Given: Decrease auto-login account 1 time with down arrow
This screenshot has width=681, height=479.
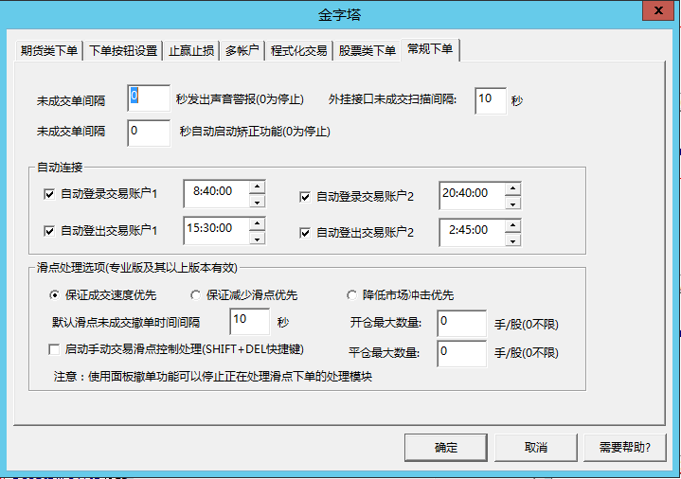Looking at the screenshot, I should pyautogui.click(x=256, y=202).
